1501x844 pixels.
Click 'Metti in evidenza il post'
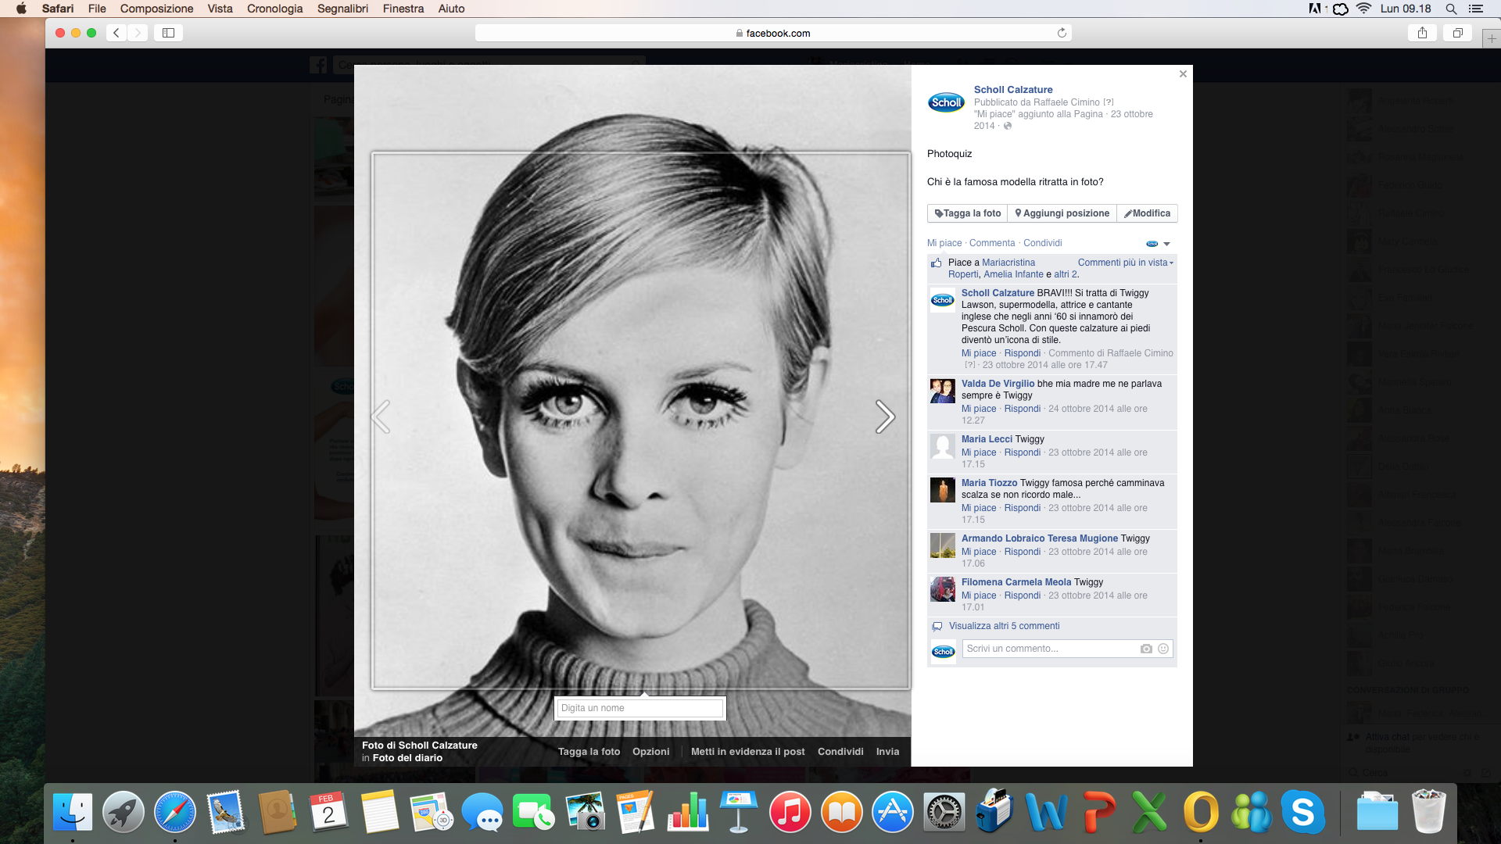tap(747, 752)
